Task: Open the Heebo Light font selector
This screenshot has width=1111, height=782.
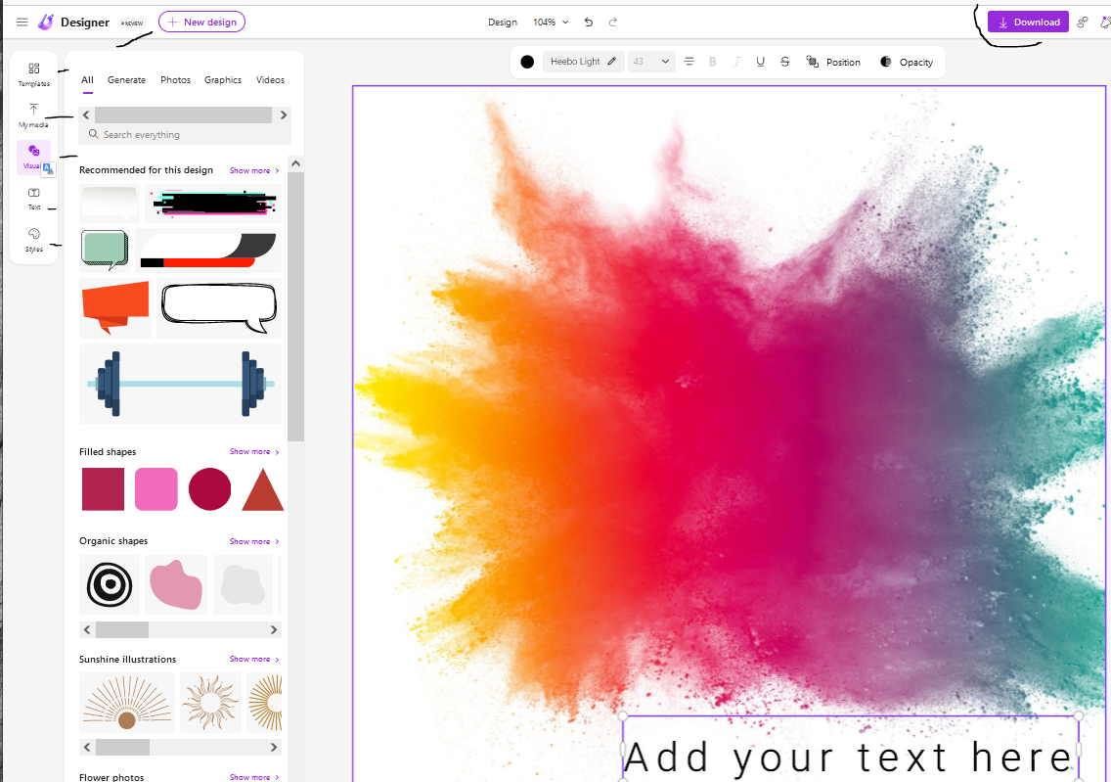Action: (x=583, y=62)
